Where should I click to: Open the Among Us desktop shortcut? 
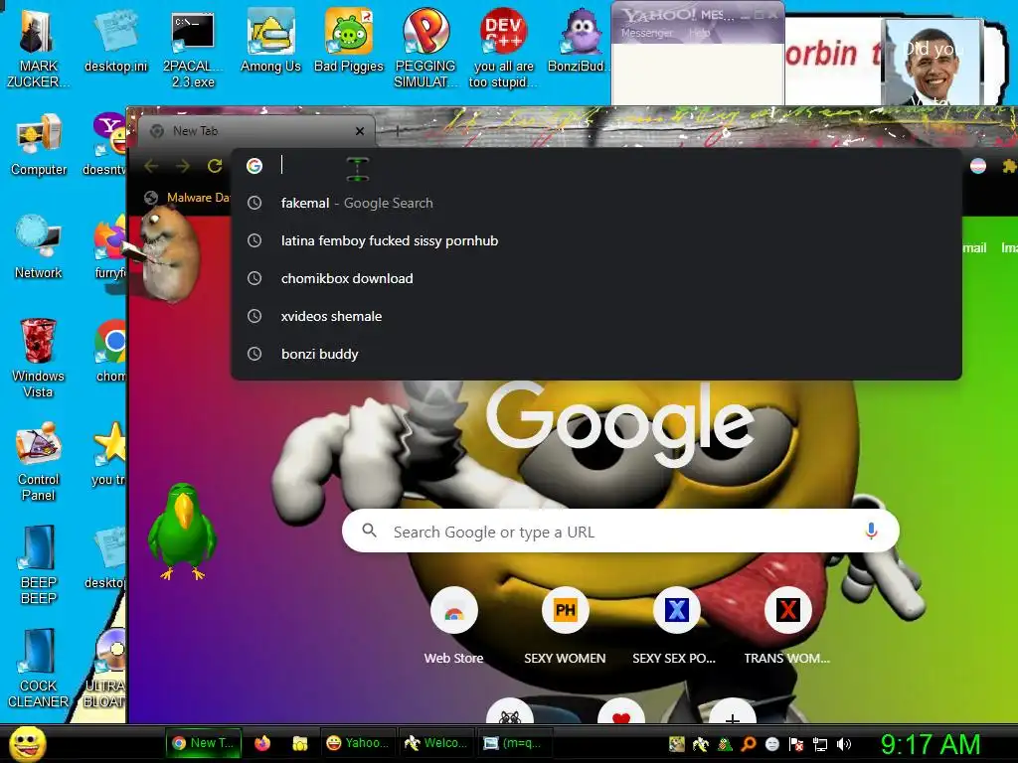[x=270, y=41]
